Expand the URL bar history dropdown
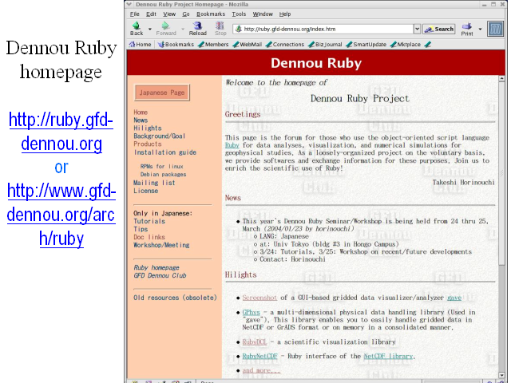This screenshot has height=383, width=511. click(x=417, y=29)
